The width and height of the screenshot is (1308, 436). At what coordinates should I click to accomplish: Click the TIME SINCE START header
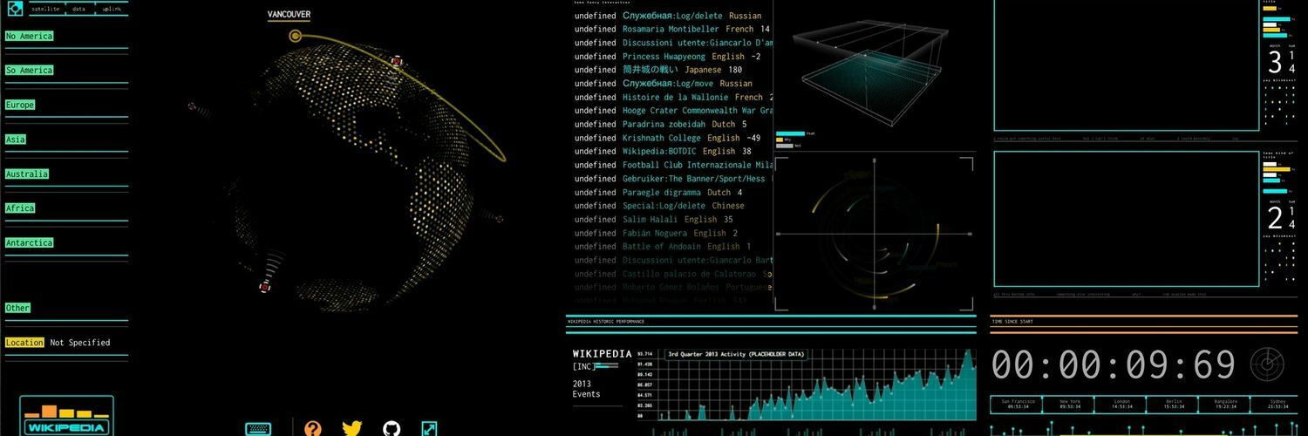[1011, 322]
